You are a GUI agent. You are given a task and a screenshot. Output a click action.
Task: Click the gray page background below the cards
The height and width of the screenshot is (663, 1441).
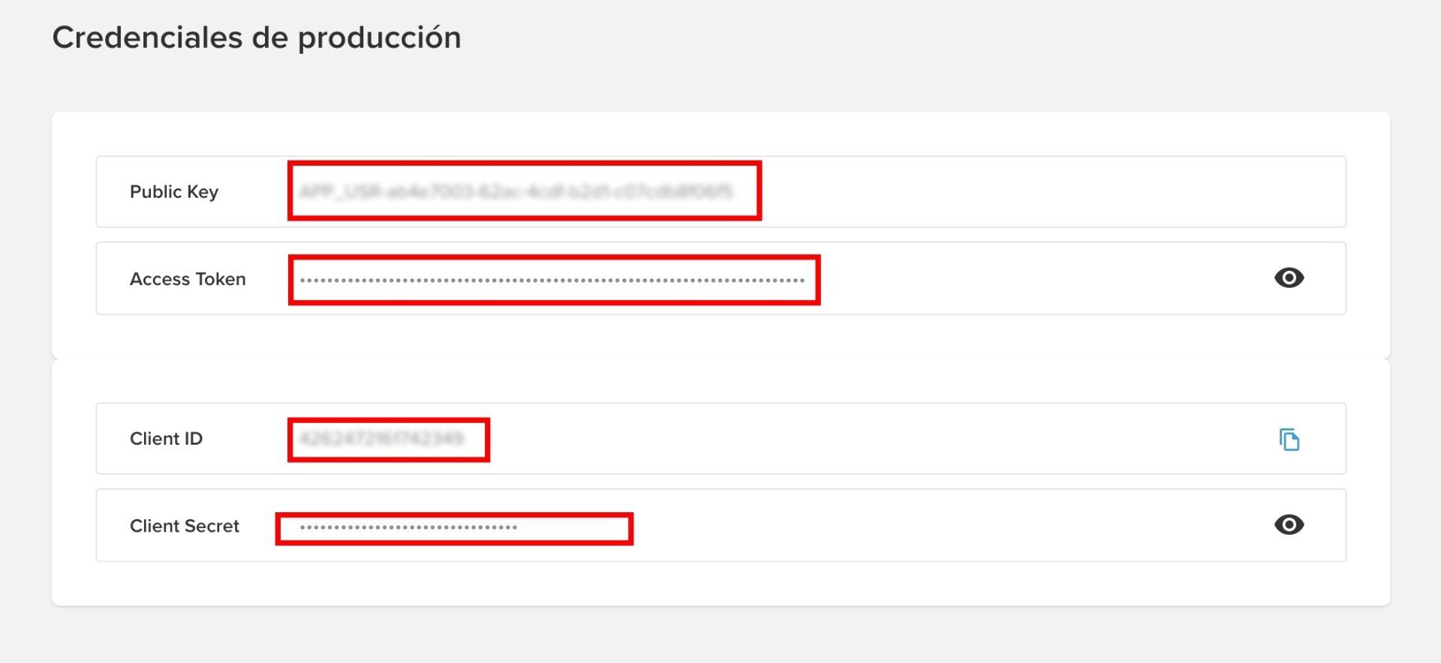pyautogui.click(x=720, y=636)
